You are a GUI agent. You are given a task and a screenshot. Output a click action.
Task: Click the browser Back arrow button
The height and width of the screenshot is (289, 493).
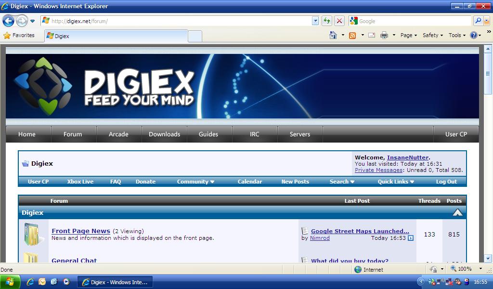click(x=8, y=21)
